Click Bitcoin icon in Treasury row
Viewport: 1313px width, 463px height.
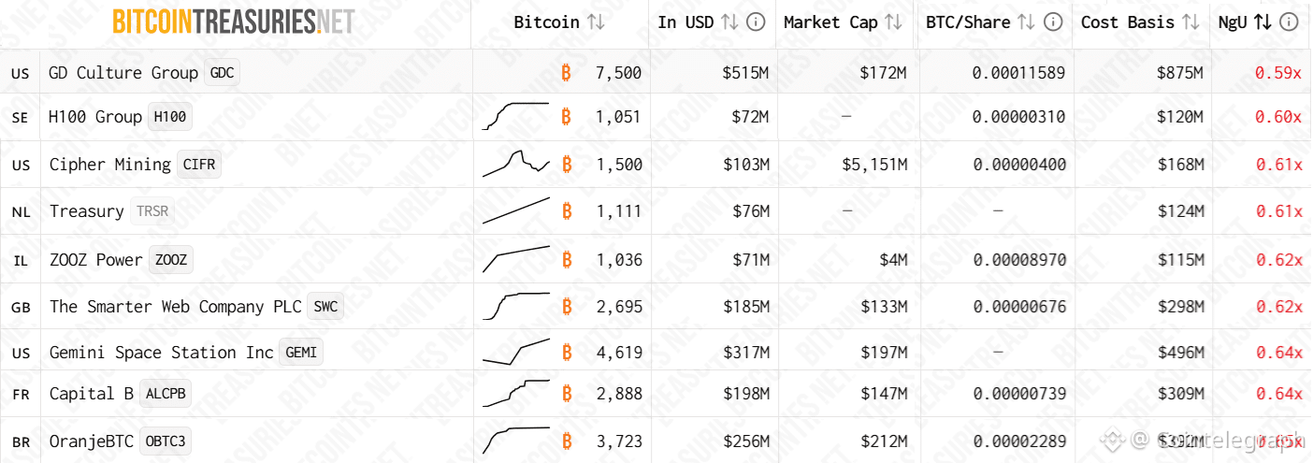567,211
